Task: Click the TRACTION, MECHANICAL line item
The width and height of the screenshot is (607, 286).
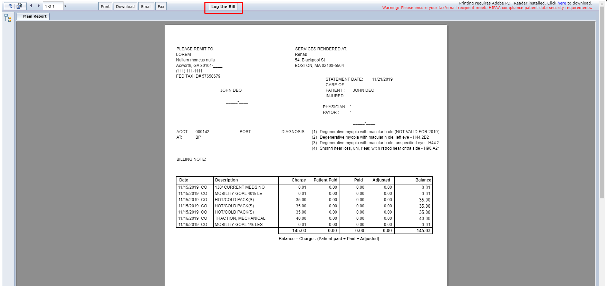Action: point(240,218)
